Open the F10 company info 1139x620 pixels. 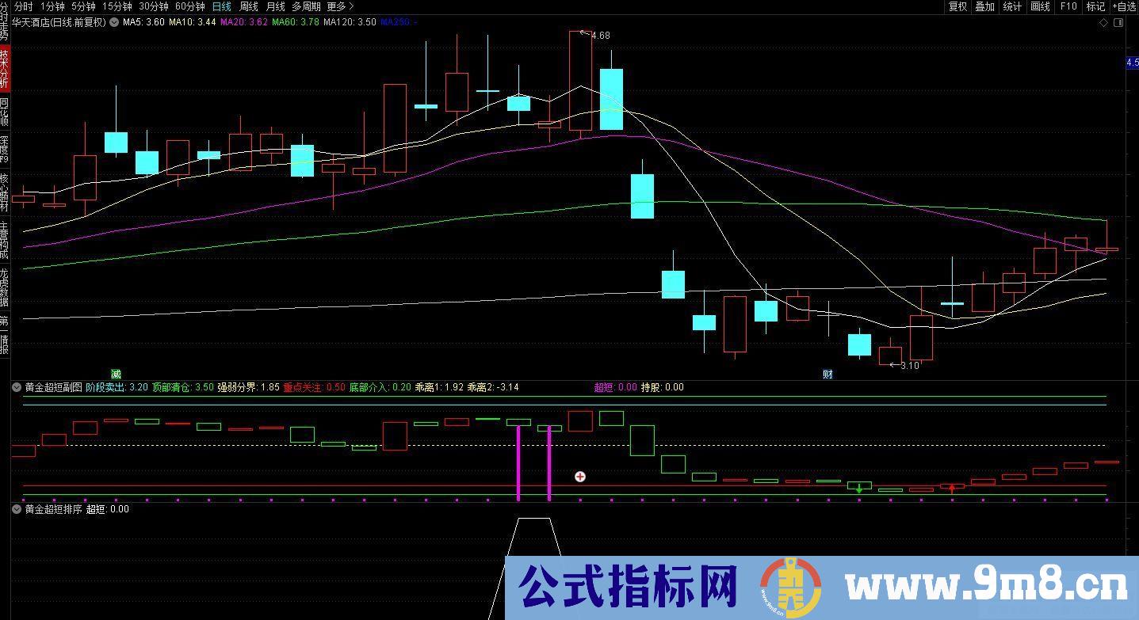[1068, 6]
